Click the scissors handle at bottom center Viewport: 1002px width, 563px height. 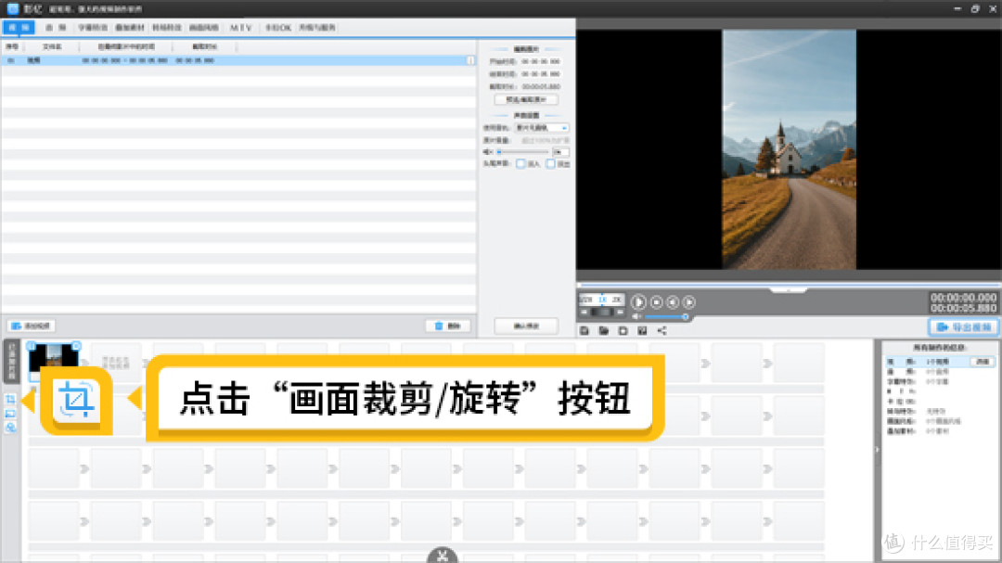[x=443, y=556]
